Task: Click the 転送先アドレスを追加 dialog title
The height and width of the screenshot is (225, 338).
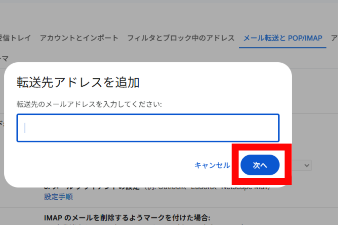Action: 78,82
